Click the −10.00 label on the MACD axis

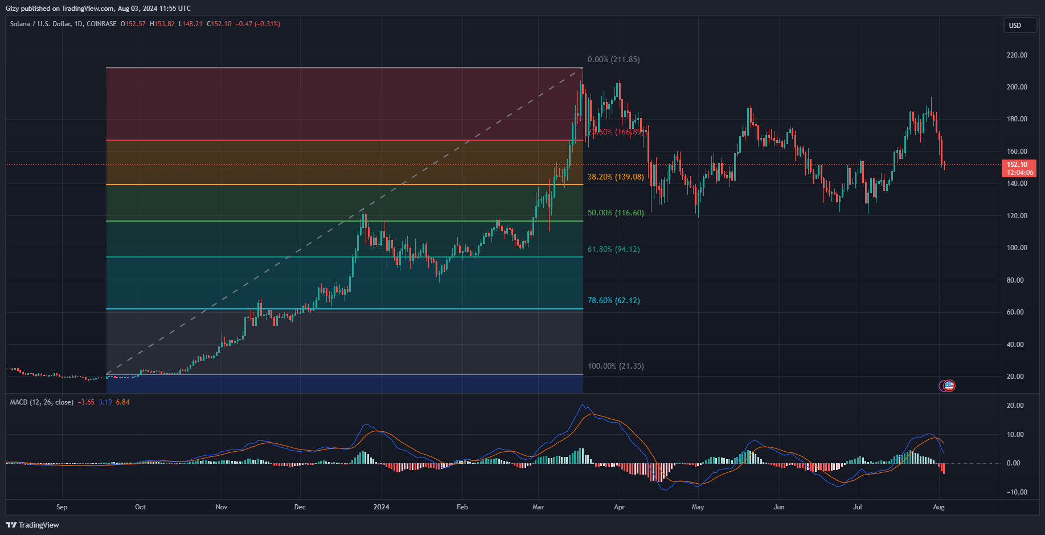point(1017,492)
